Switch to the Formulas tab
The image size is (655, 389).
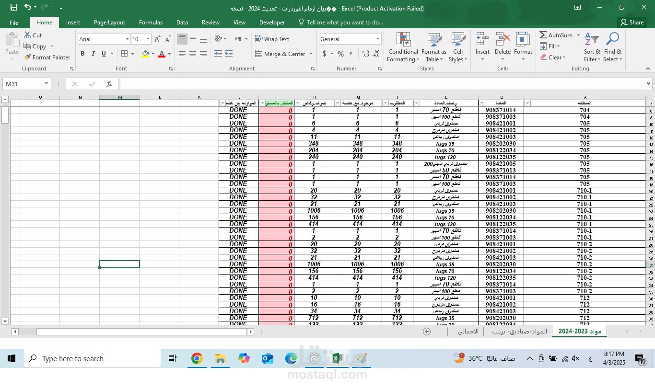(x=151, y=23)
